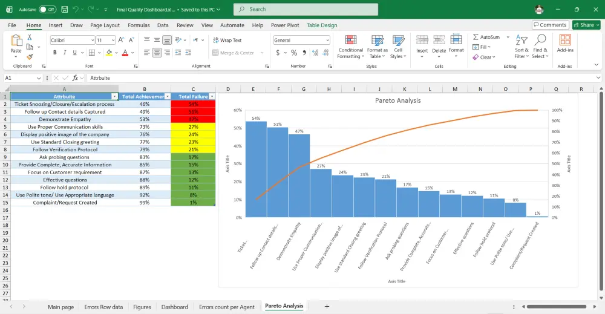The width and height of the screenshot is (605, 314).
Task: Switch to the Errors Row data sheet
Action: tap(103, 307)
